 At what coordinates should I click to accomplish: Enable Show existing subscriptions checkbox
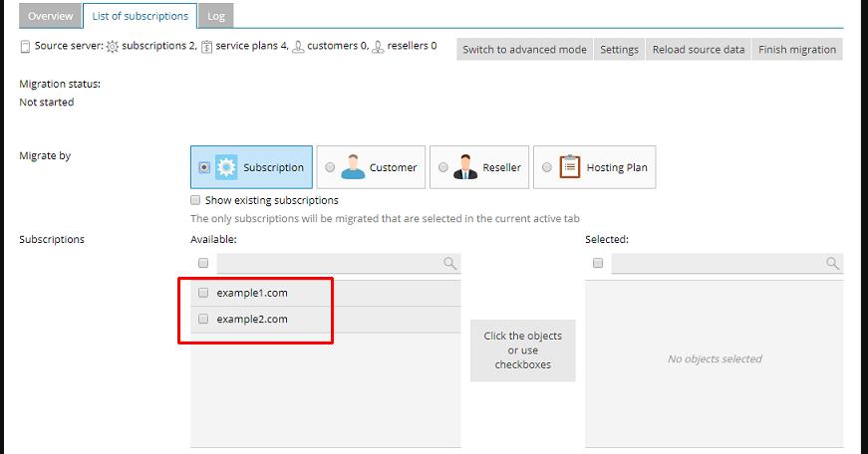(195, 200)
